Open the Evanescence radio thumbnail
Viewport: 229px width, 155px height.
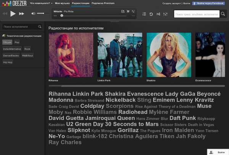point(210,55)
